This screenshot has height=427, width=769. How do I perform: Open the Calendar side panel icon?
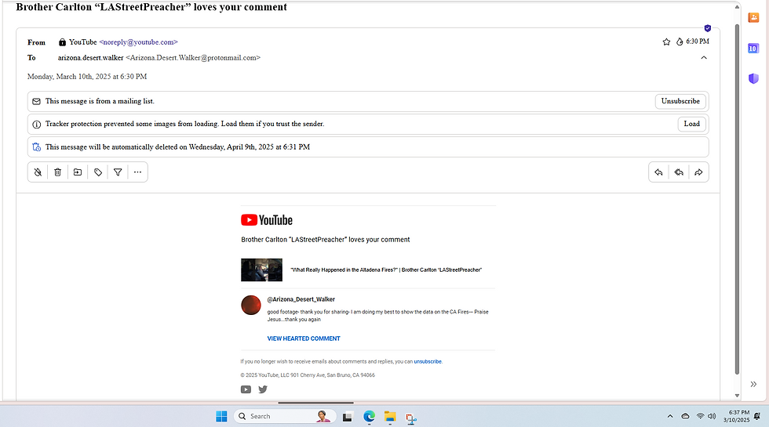click(x=753, y=48)
